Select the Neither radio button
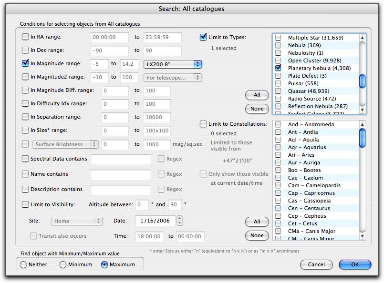This screenshot has height=283, width=384. 23,264
